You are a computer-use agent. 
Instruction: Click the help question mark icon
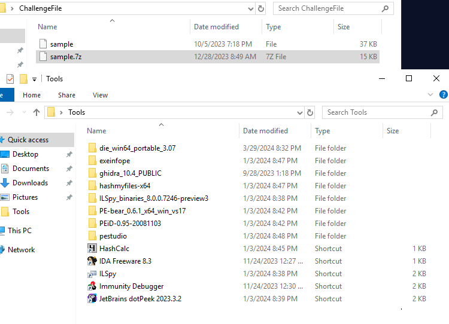point(444,94)
